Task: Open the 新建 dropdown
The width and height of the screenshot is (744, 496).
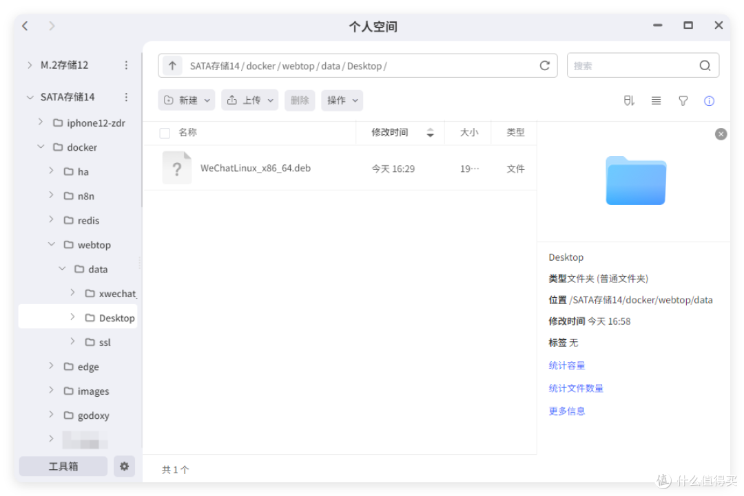Action: (x=187, y=100)
